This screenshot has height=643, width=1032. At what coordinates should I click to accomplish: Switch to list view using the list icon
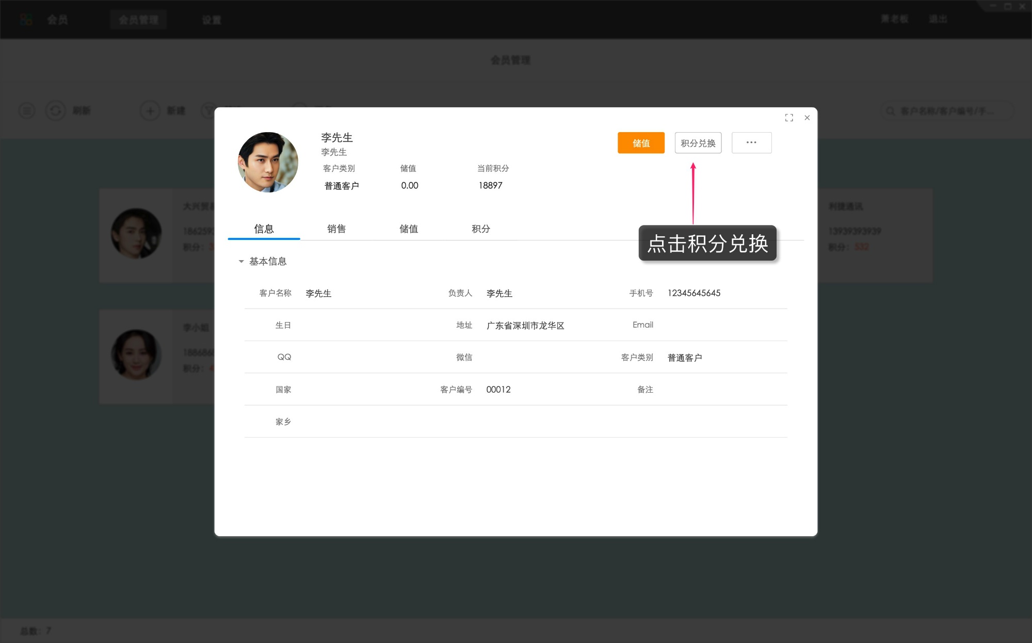click(27, 110)
